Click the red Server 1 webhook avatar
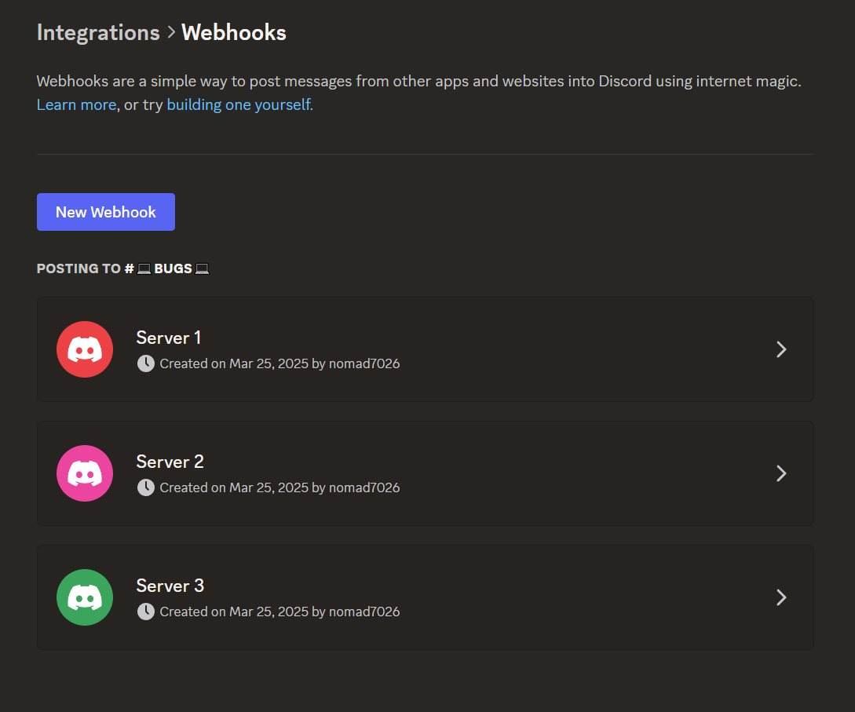 85,349
